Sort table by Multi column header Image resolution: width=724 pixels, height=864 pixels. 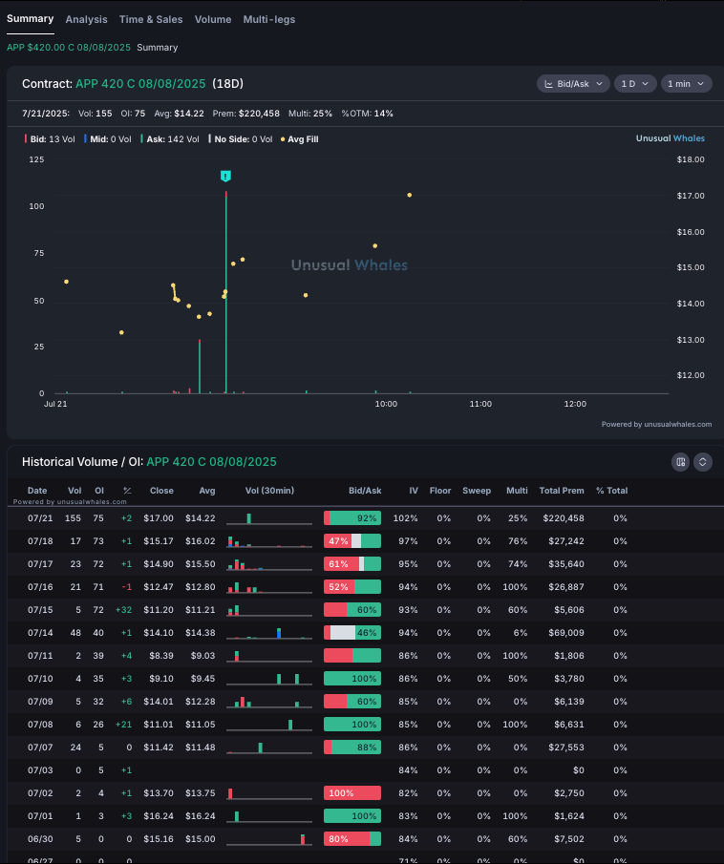tap(517, 491)
